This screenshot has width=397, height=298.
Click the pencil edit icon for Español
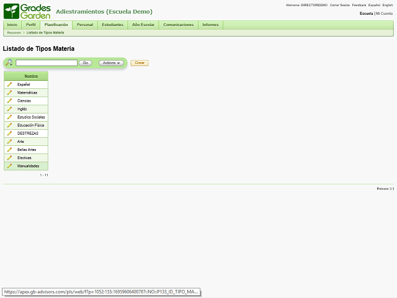click(10, 84)
